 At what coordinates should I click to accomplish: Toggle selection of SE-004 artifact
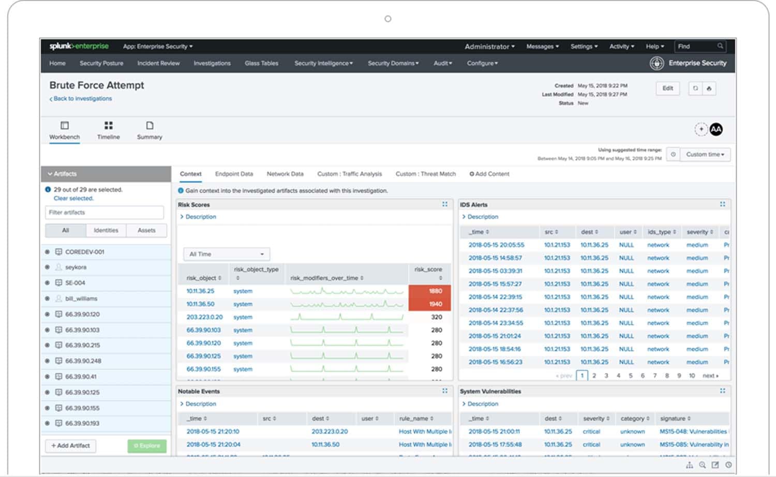[47, 283]
